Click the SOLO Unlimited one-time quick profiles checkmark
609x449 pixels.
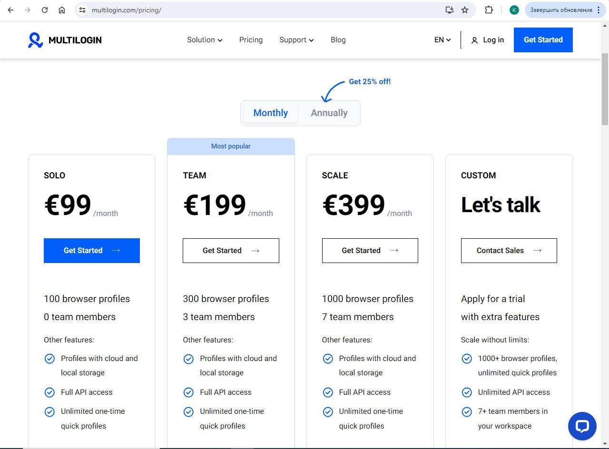click(x=49, y=411)
